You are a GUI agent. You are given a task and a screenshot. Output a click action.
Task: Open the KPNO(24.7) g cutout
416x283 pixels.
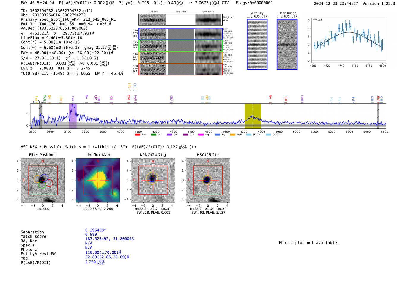coord(153,180)
